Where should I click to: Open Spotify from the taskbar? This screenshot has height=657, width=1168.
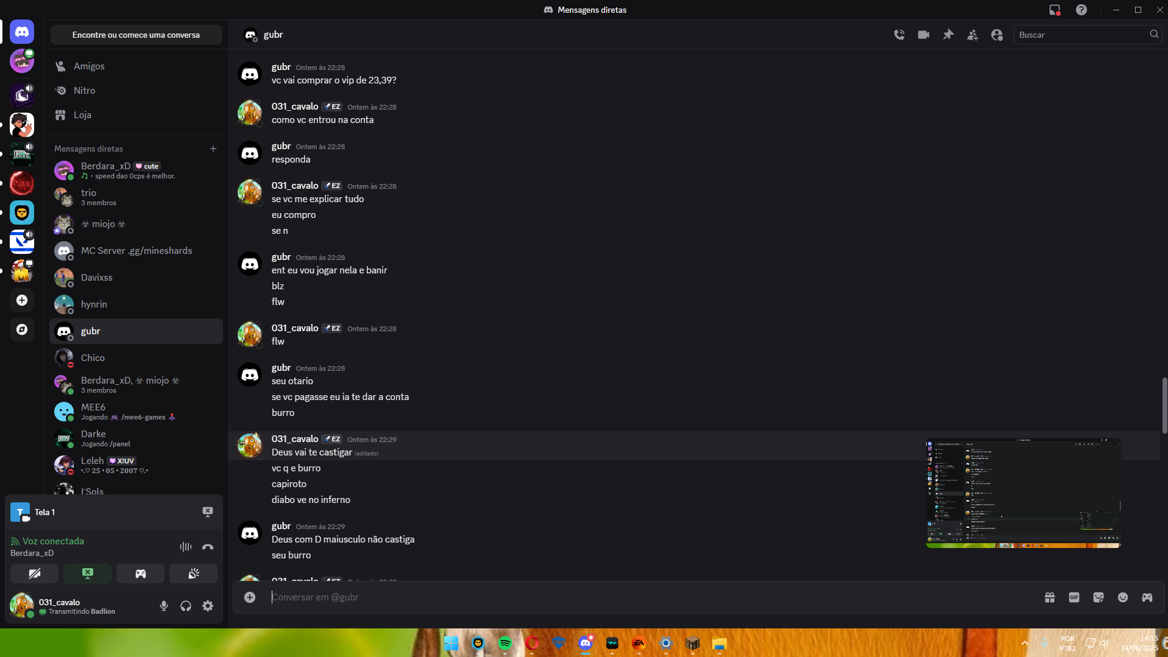505,644
